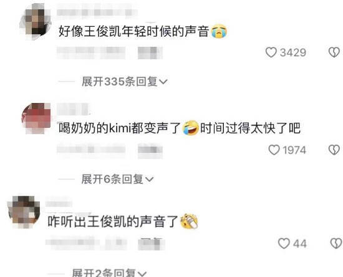This screenshot has height=277, width=343.
Task: Tap crying emoji in first comment
Action: pyautogui.click(x=219, y=31)
